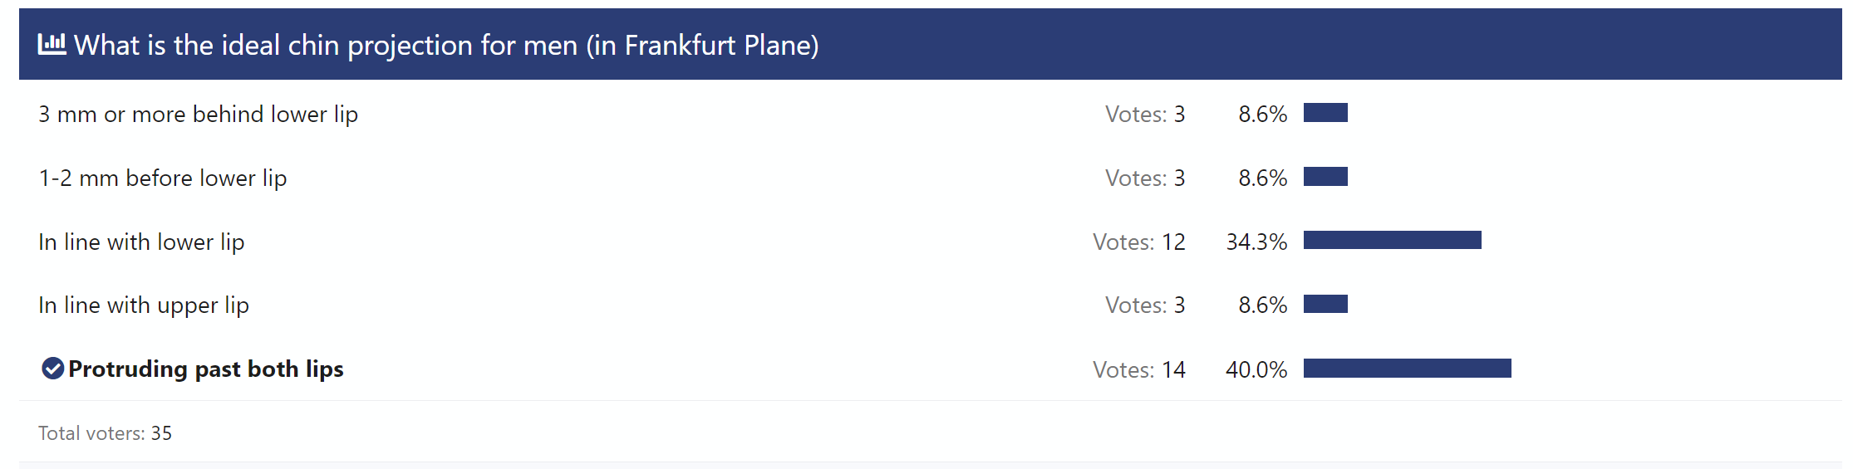Click the 8.6% bar for 3 mm behind

pyautogui.click(x=1325, y=112)
